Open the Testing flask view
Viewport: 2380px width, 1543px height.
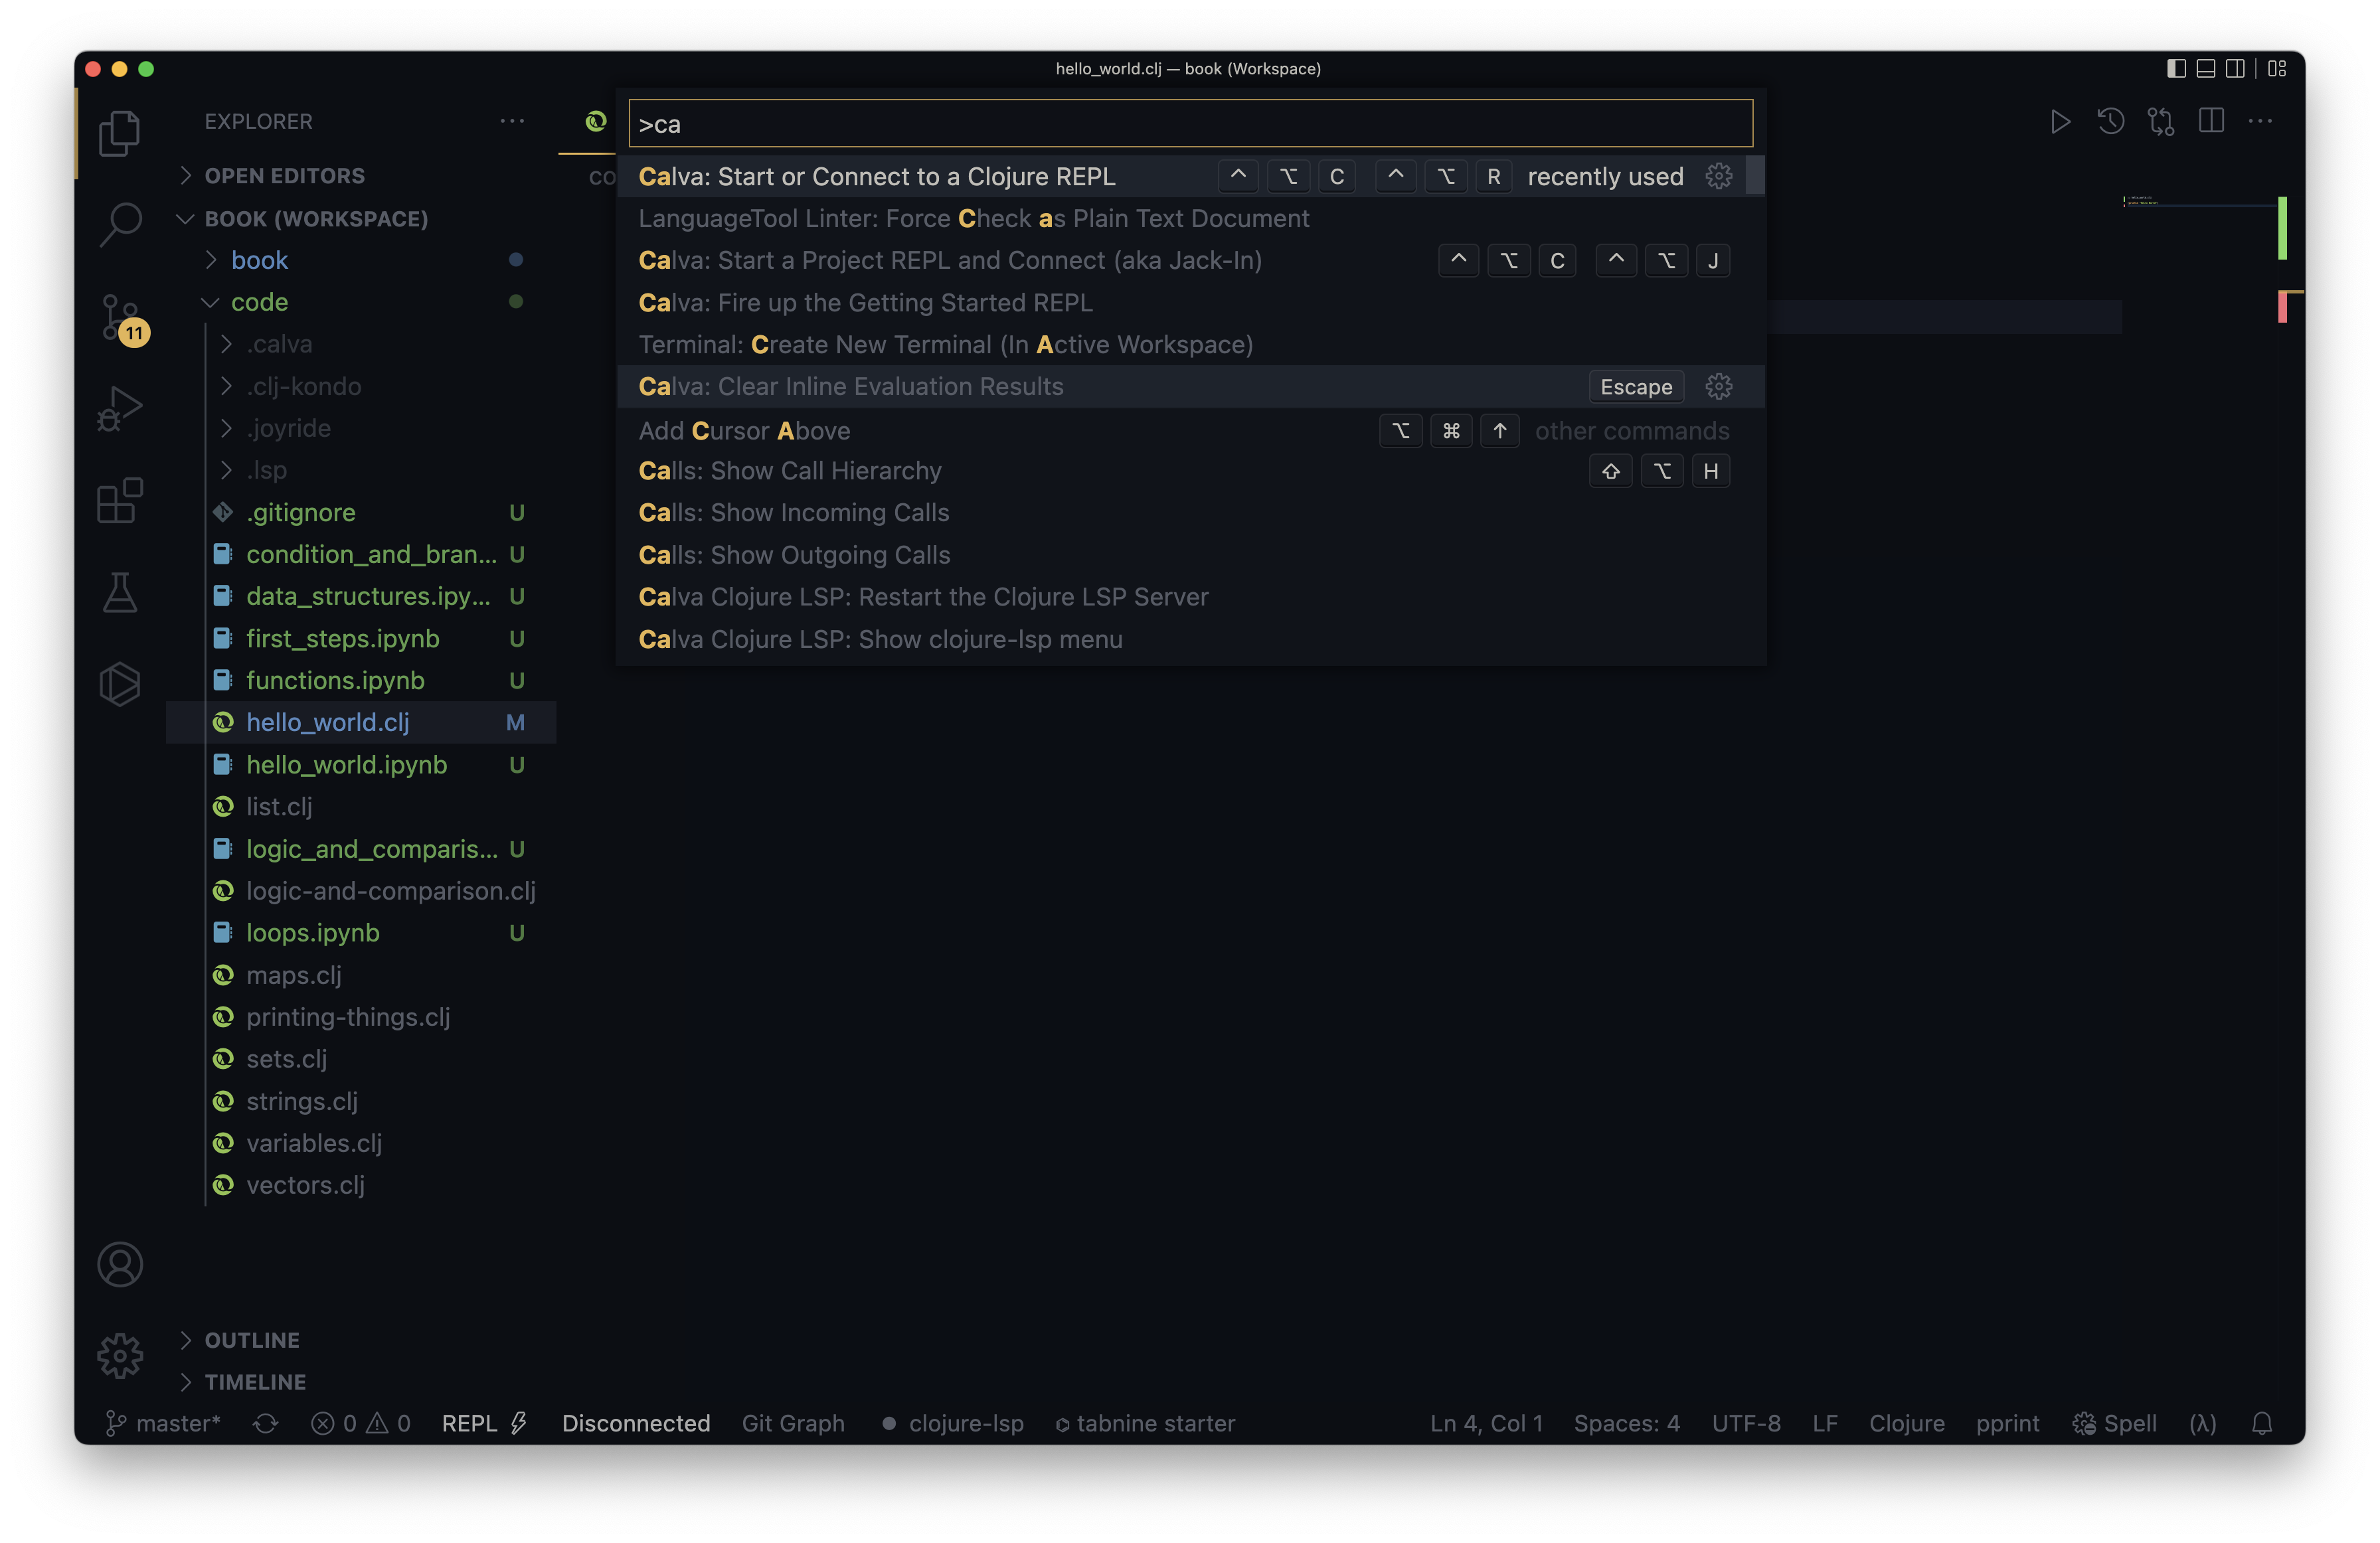point(120,592)
